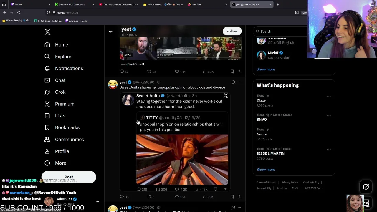The width and height of the screenshot is (377, 212).
Task: Open Twitch Clips bookmark
Action: [48, 21]
